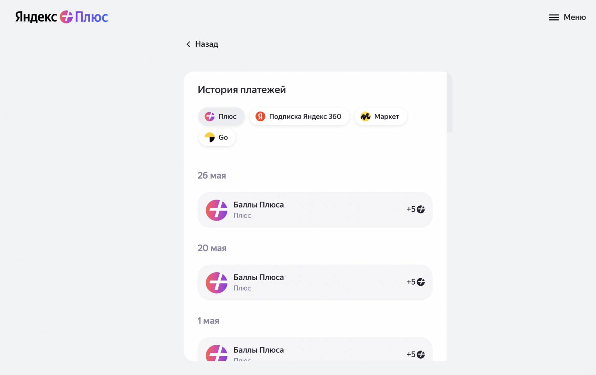The width and height of the screenshot is (596, 375).
Task: Open the 1 мая Баллы Плюса entry
Action: [x=315, y=349]
